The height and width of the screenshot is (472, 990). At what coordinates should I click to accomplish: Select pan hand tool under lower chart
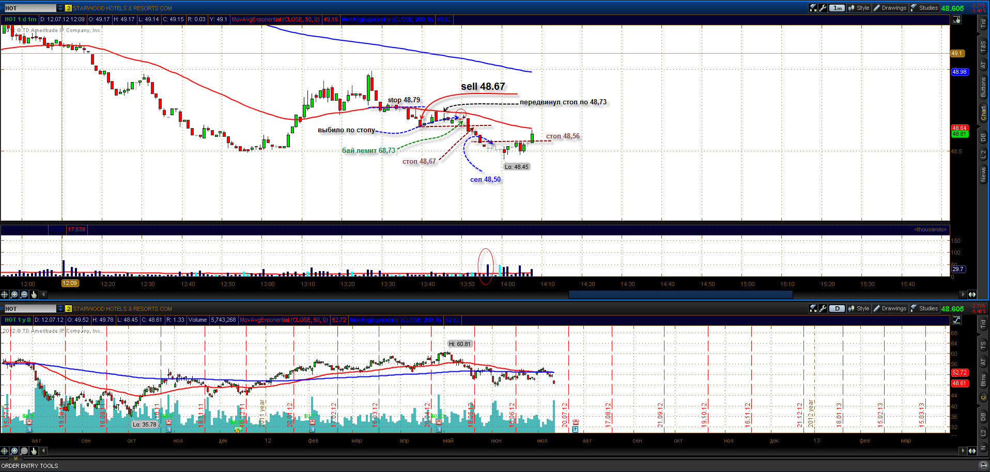tap(34, 451)
